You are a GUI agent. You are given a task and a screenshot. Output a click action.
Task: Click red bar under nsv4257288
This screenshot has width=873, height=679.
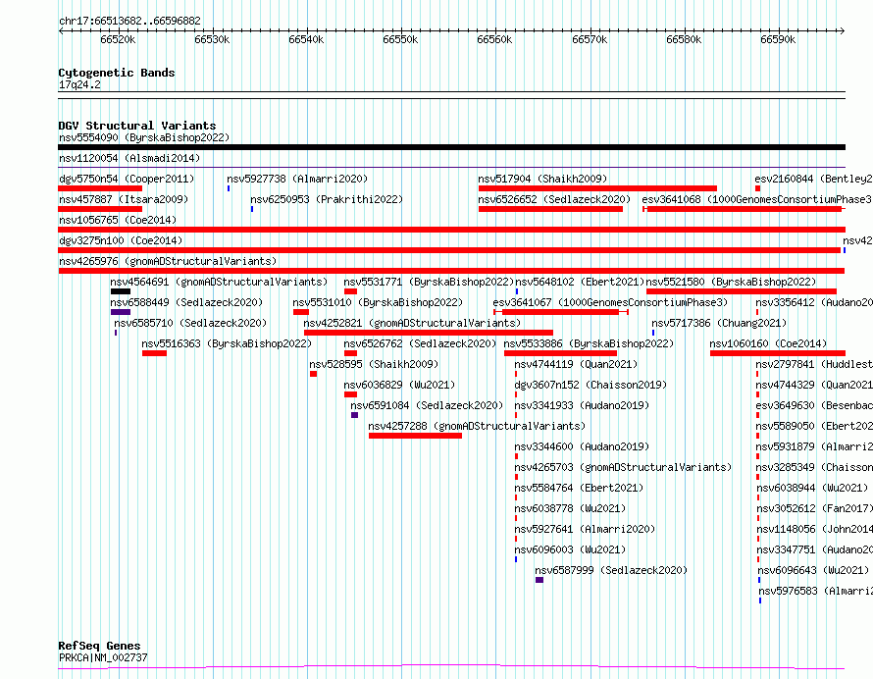coord(415,436)
